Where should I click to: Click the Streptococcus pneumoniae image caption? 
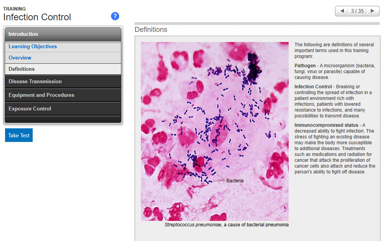226,225
